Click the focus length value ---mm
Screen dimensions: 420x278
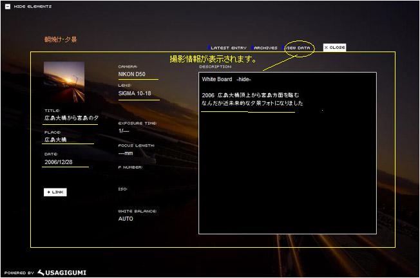click(126, 153)
